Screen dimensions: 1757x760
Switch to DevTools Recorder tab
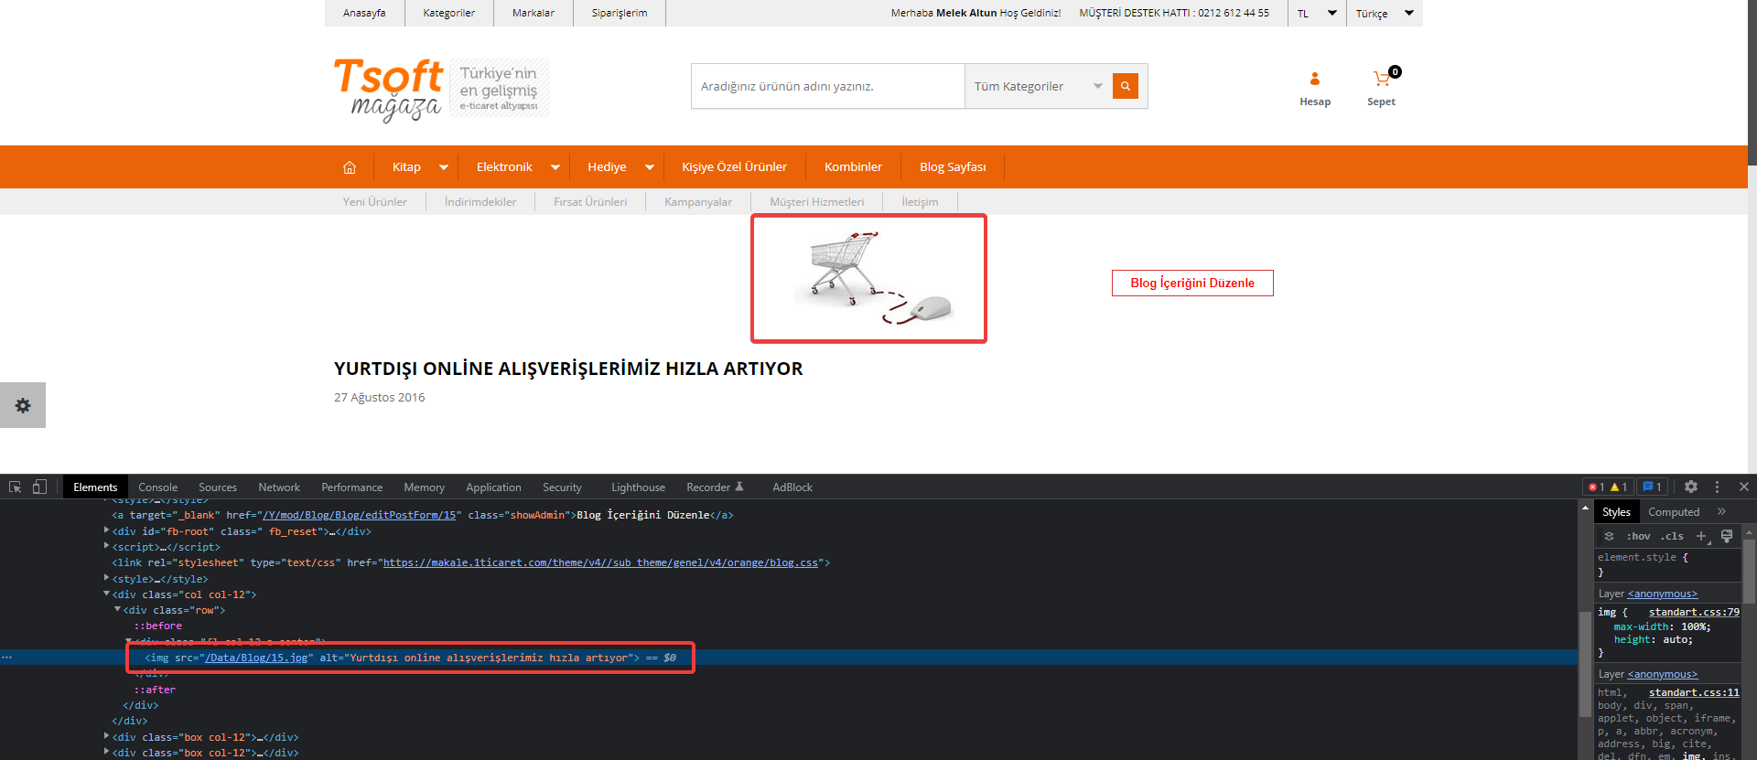(715, 487)
